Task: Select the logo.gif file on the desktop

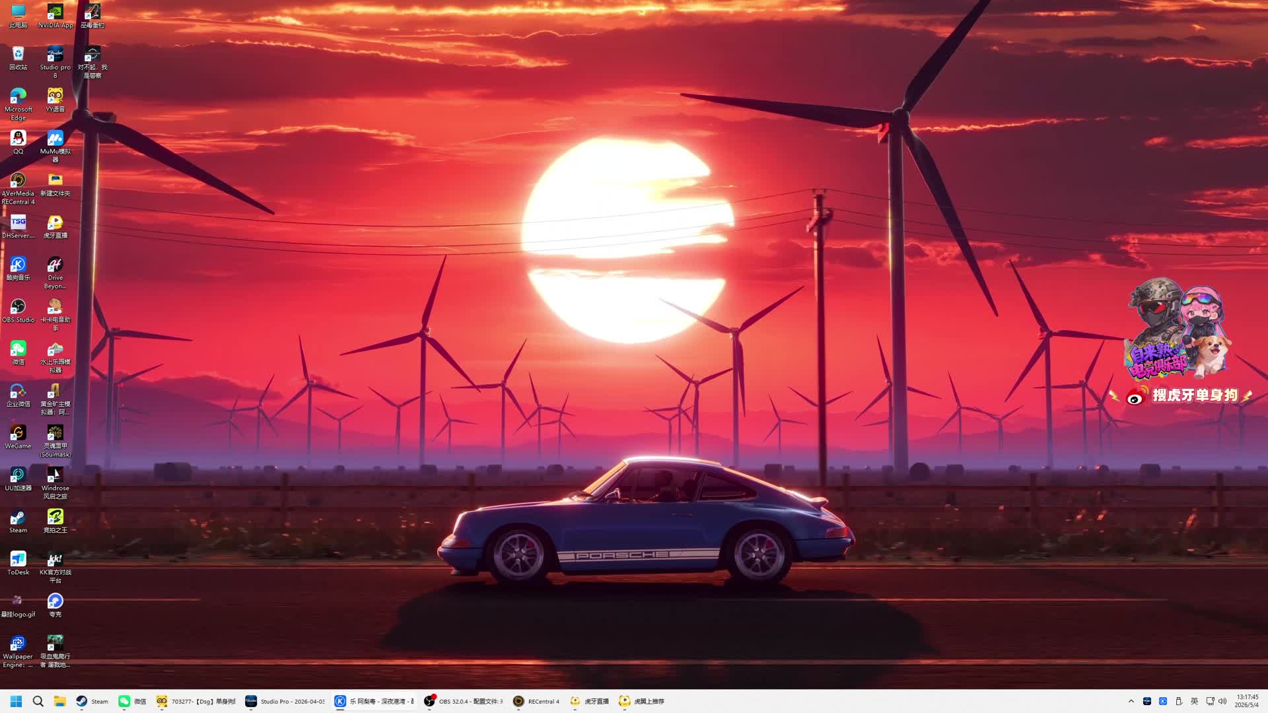Action: tap(18, 607)
